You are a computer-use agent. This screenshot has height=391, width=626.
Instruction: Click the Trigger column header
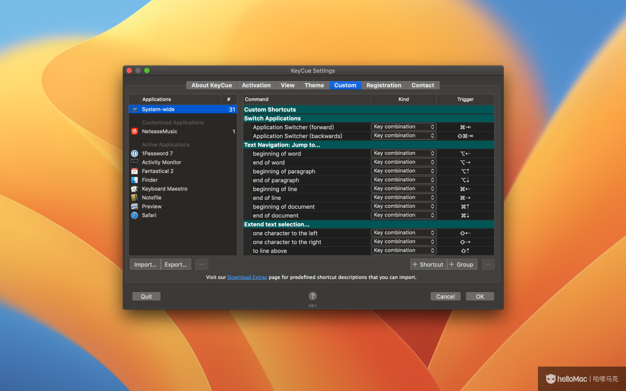(465, 99)
